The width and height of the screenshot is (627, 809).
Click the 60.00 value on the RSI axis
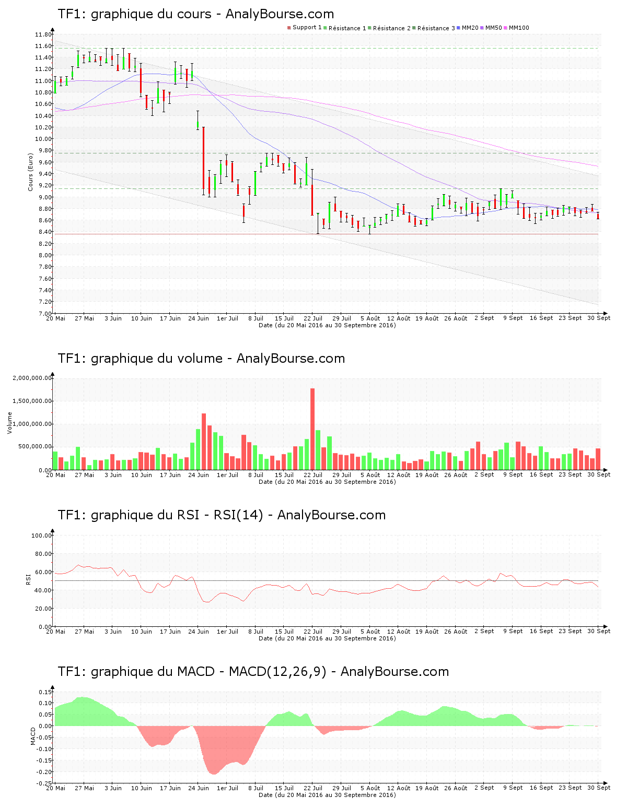(43, 572)
